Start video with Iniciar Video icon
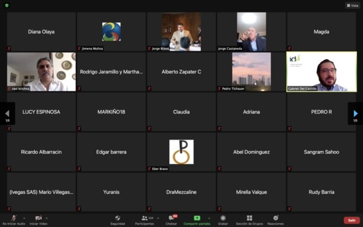The image size is (363, 227). pyautogui.click(x=38, y=218)
